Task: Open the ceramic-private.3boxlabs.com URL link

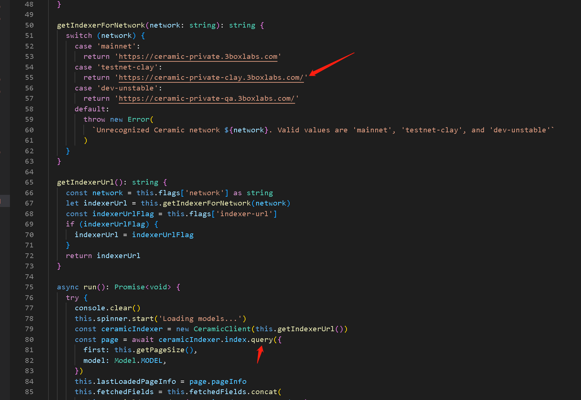Action: 198,57
